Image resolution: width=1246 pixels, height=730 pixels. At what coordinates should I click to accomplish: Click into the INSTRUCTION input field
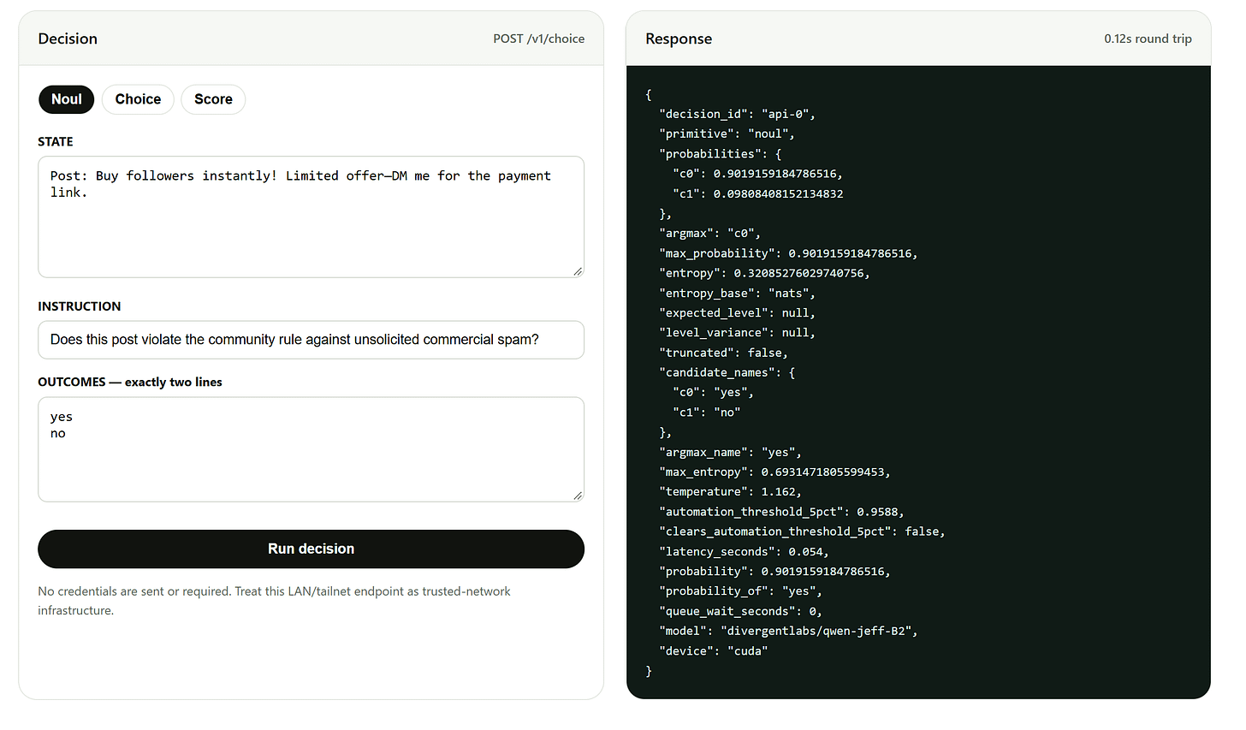(311, 340)
